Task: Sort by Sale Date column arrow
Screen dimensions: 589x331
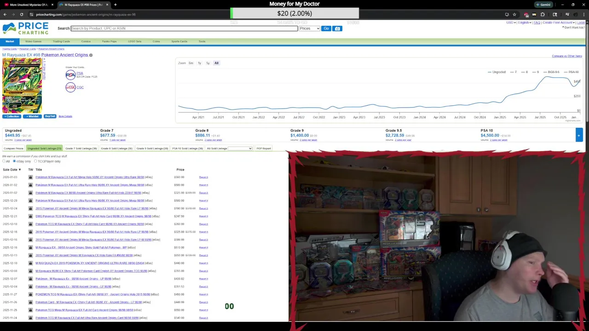Action: click(19, 170)
